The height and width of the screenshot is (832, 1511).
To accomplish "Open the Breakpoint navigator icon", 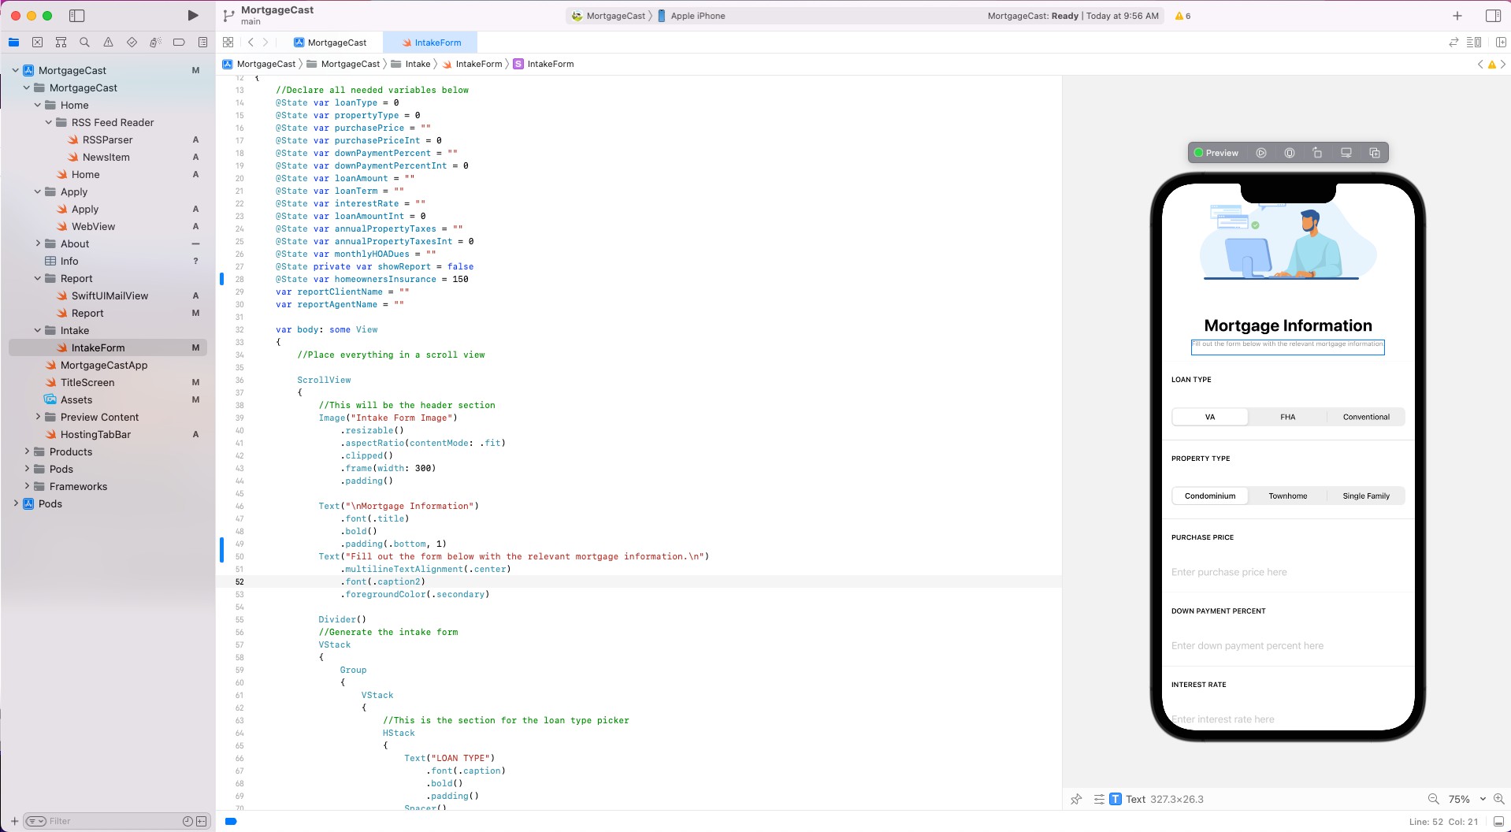I will [179, 43].
